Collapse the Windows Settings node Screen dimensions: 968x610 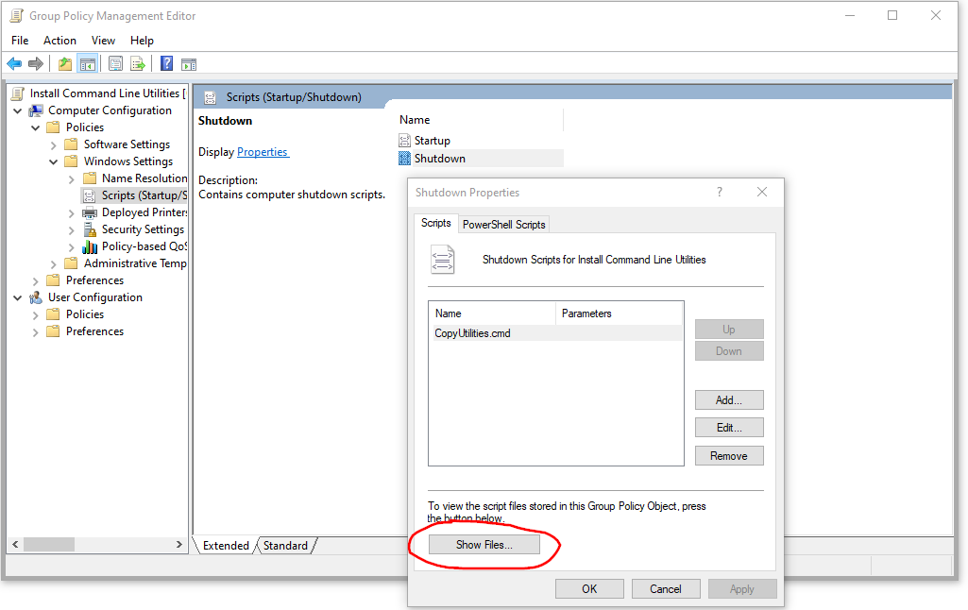coord(53,161)
